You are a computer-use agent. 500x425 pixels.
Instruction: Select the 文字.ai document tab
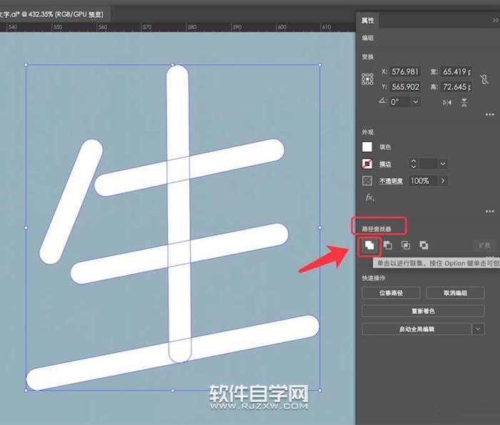click(x=54, y=14)
